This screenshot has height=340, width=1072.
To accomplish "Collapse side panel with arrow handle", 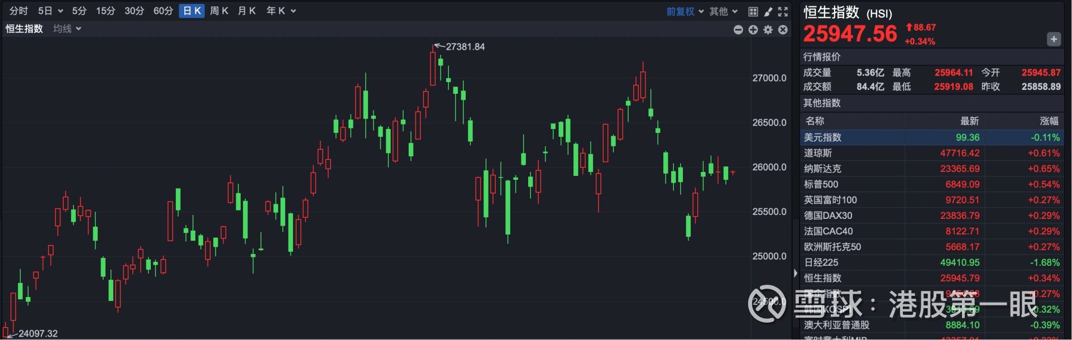I will click(x=796, y=273).
